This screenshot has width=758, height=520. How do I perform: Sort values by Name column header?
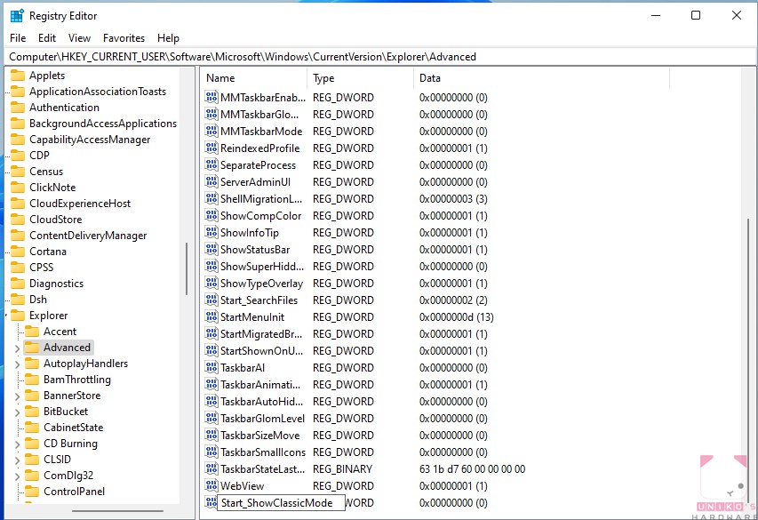pyautogui.click(x=254, y=78)
